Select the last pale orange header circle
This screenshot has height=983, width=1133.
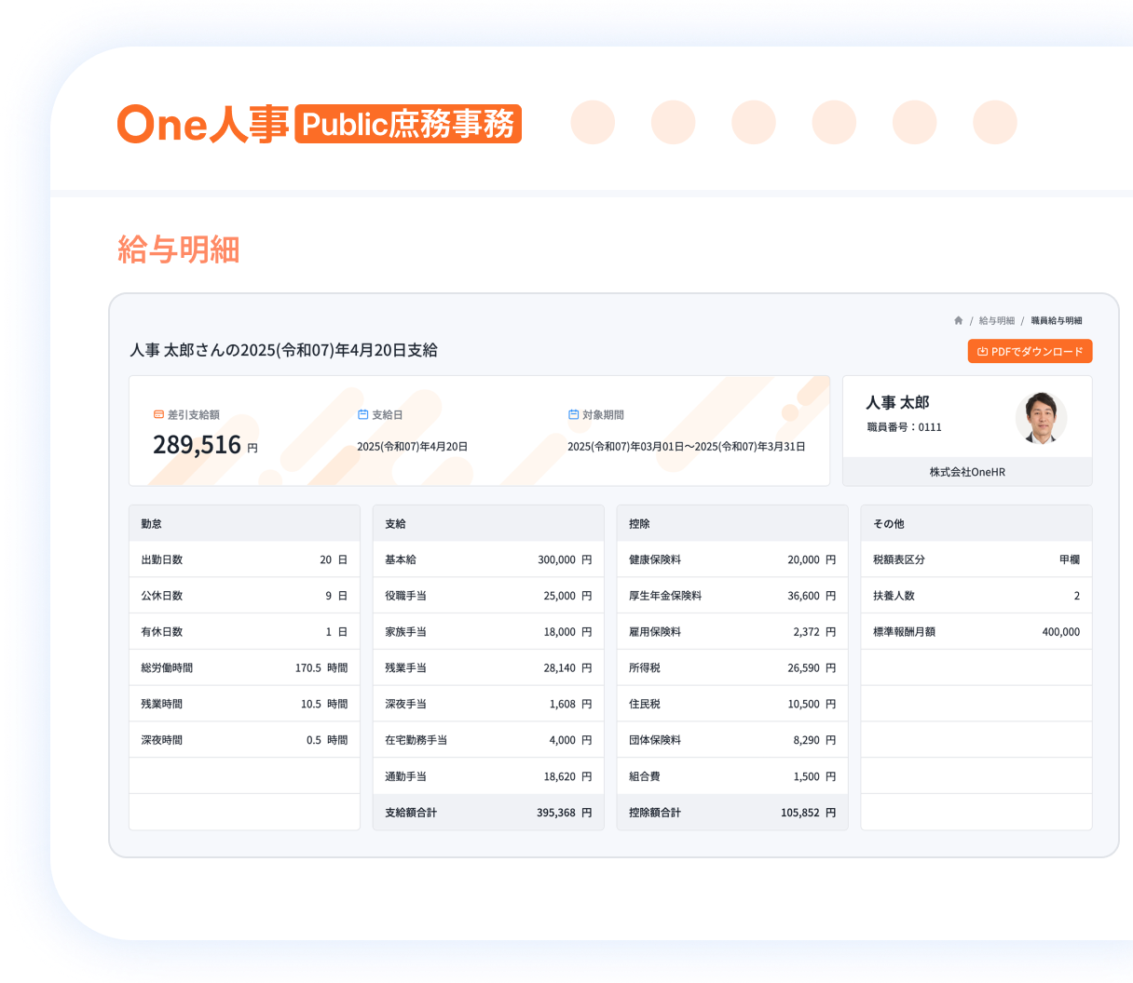pos(995,122)
